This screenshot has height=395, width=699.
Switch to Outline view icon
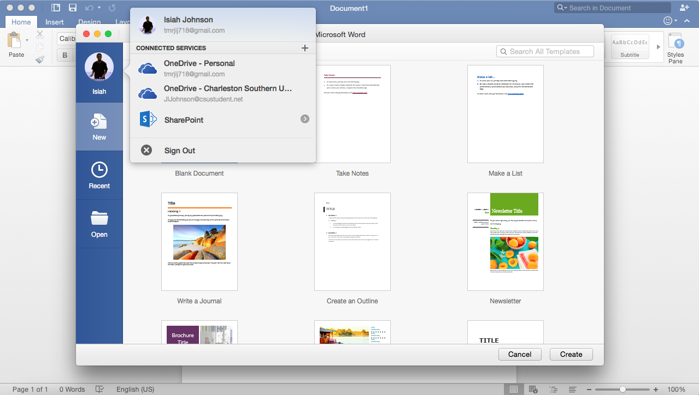[553, 389]
